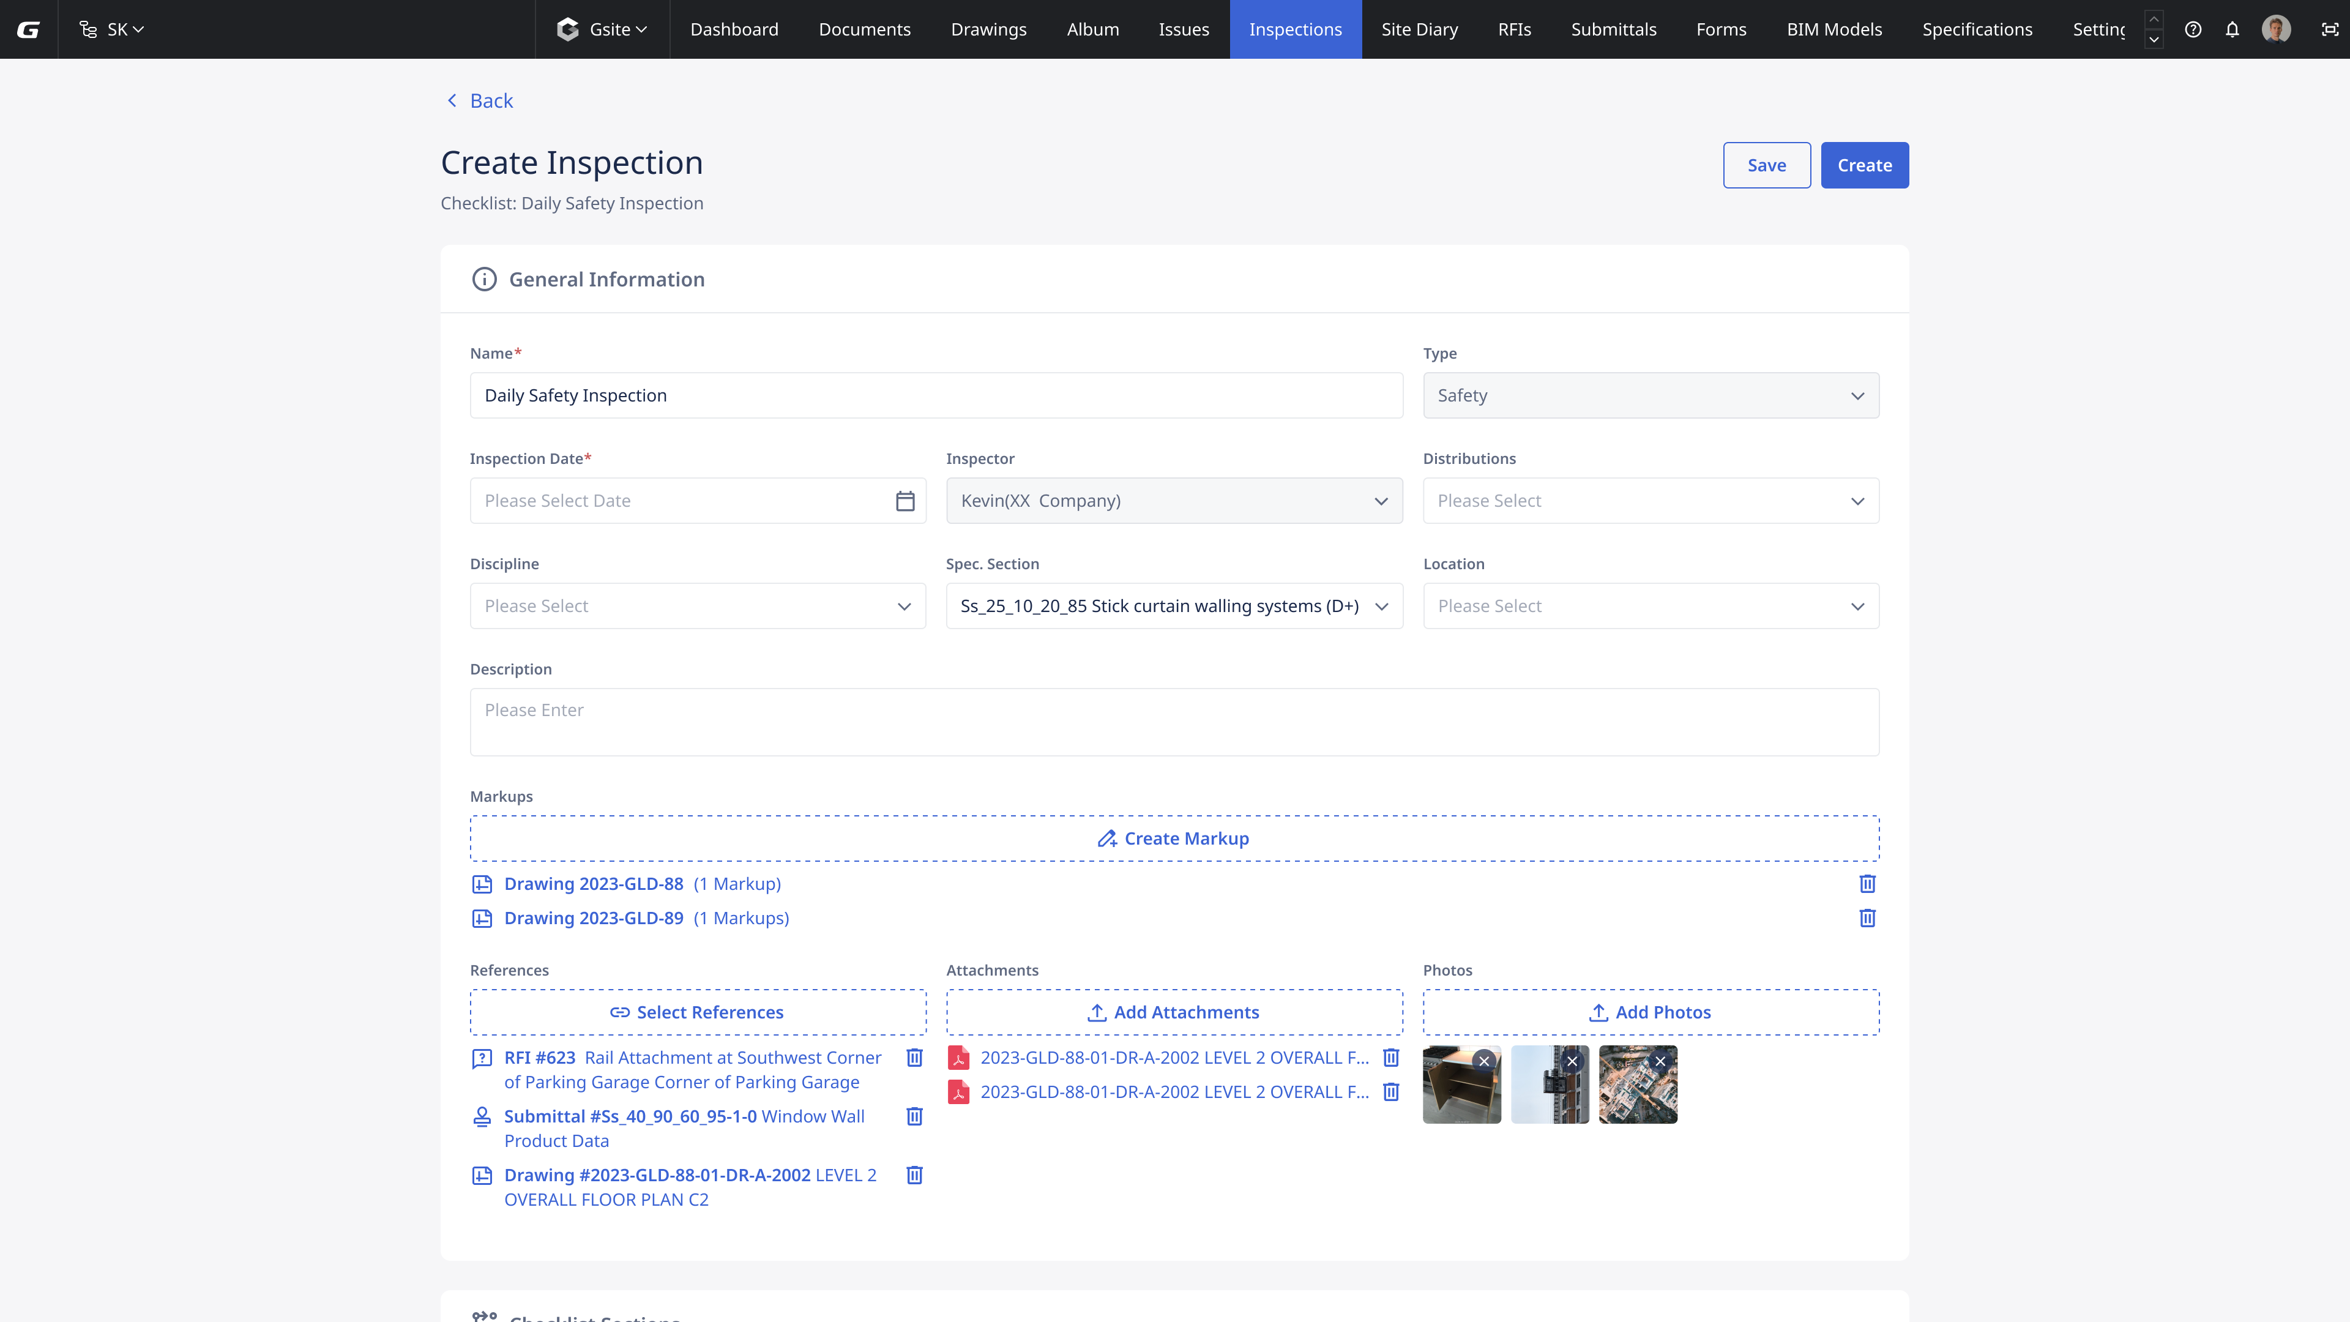Go to the Site Diary tab
Viewport: 2350px width, 1322px height.
tap(1419, 29)
